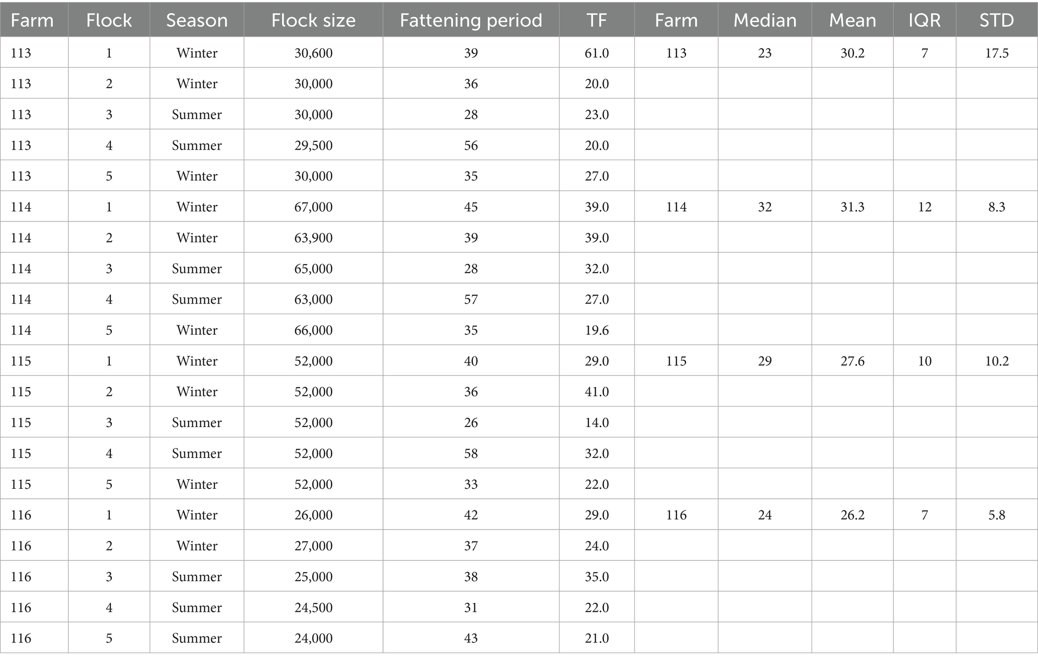The image size is (1038, 662).
Task: Select the Flock size header cell
Action: pyautogui.click(x=313, y=20)
